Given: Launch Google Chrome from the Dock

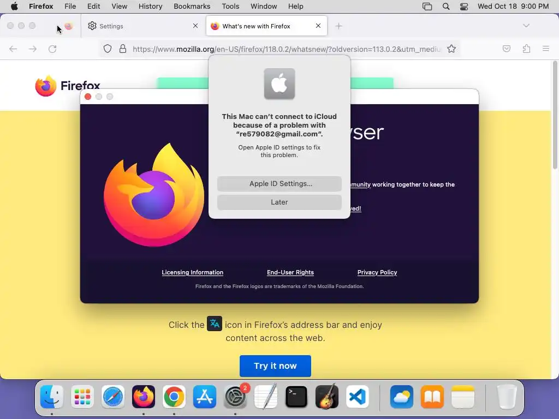Looking at the screenshot, I should [174, 397].
